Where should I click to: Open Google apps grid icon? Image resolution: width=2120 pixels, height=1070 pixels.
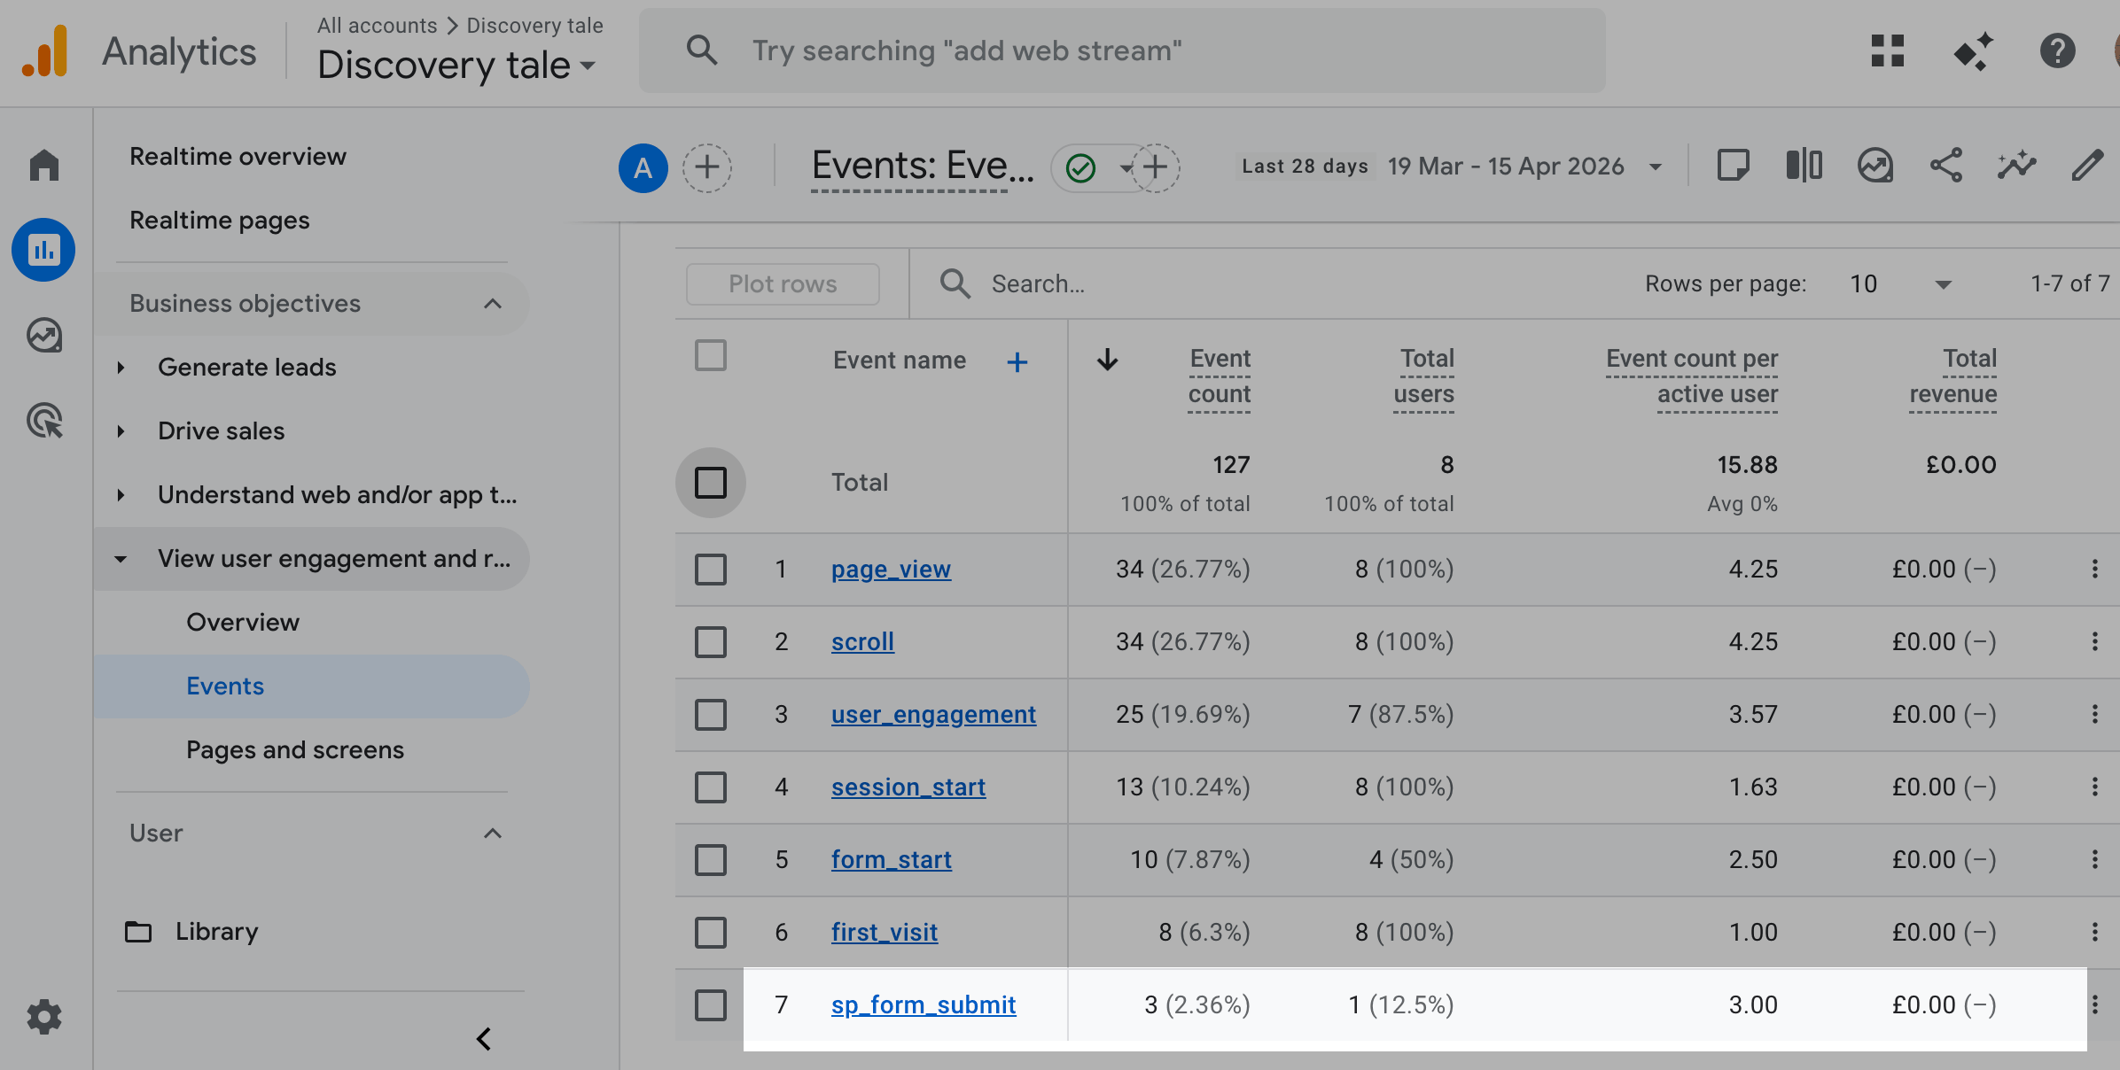[x=1887, y=50]
